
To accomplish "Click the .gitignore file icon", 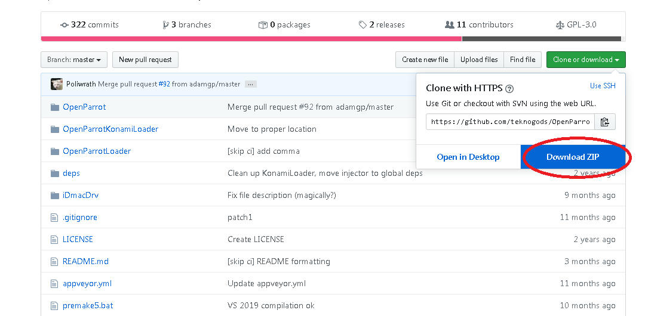I will tap(54, 218).
